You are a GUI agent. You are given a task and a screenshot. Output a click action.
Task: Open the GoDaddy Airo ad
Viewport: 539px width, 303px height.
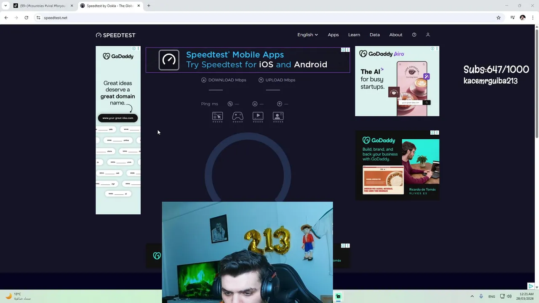point(397,81)
